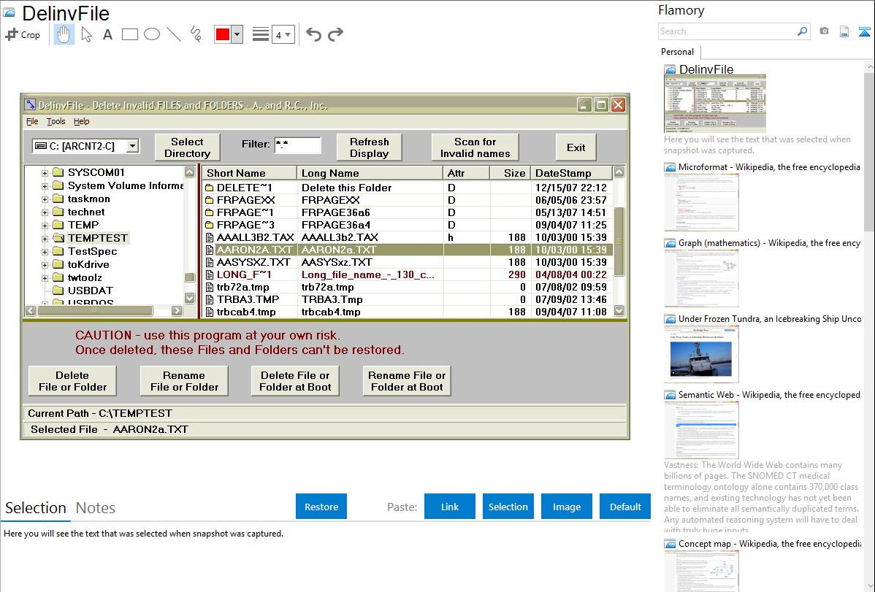Open the Personal tab
Viewport: 875px width, 592px height.
pos(678,52)
